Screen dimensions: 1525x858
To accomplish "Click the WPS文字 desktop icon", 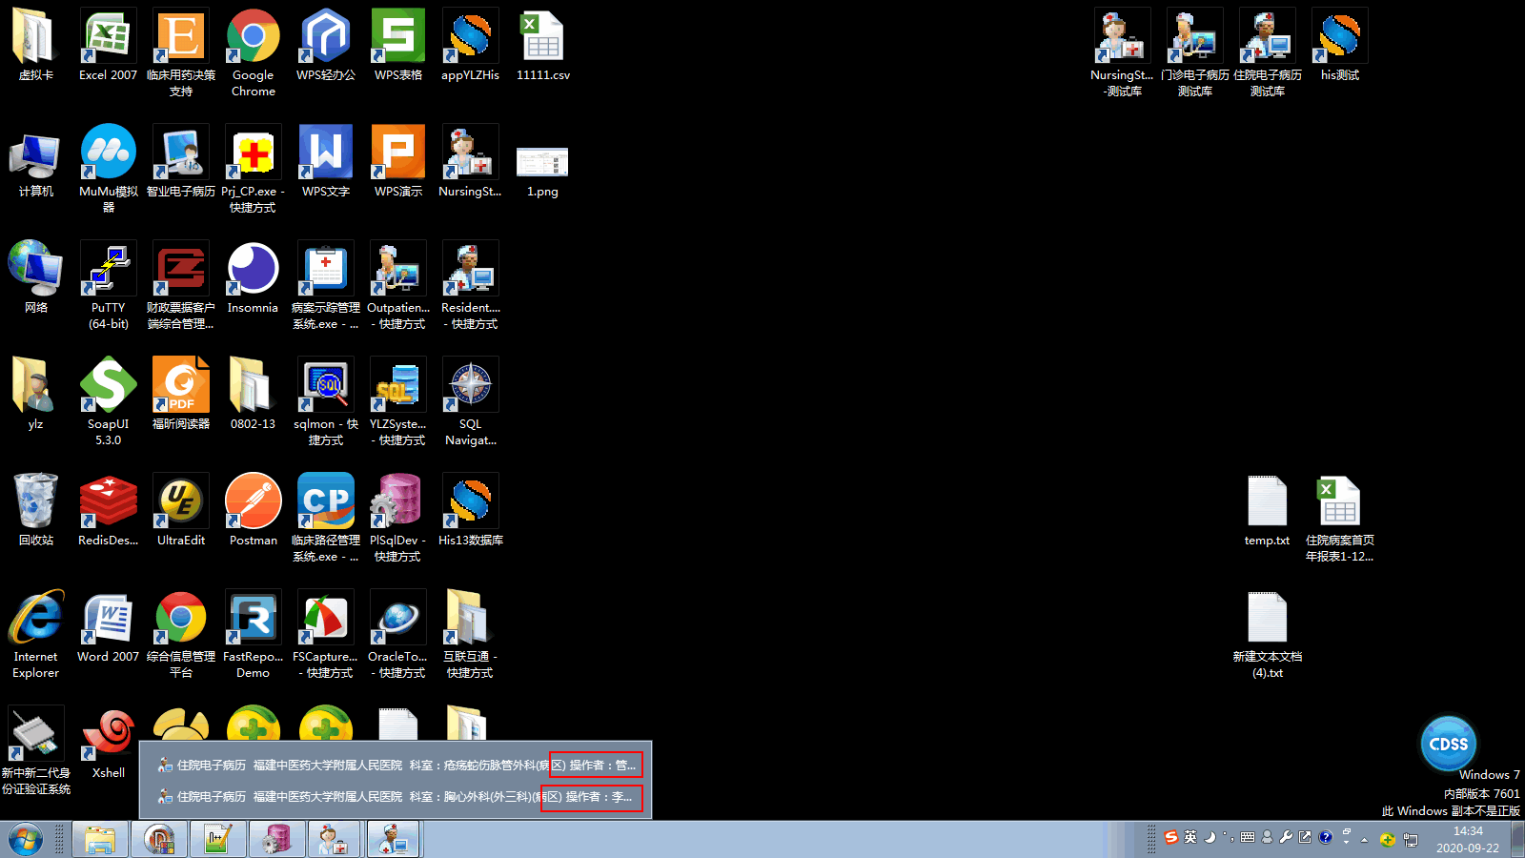I will pos(326,162).
